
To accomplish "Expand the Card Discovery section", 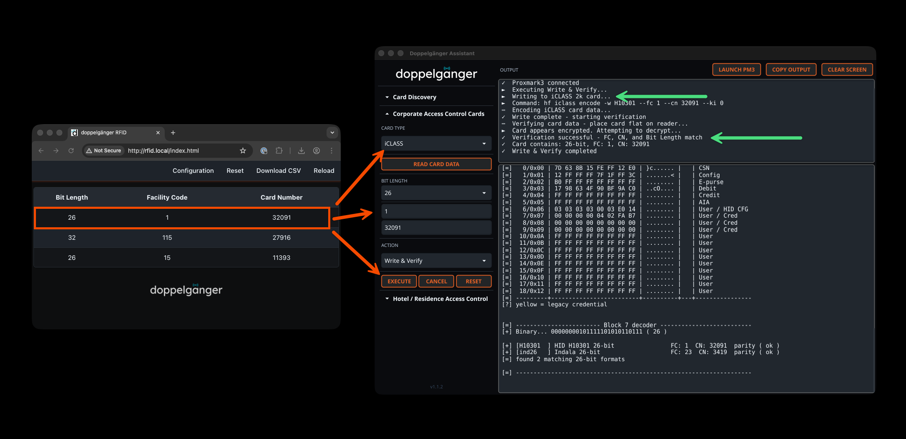I will tap(415, 97).
